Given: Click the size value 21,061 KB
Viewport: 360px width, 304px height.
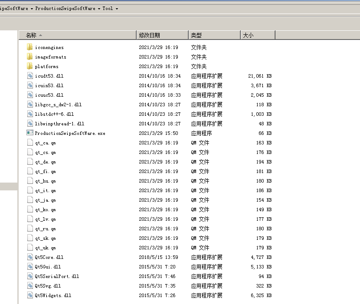Looking at the screenshot, I should point(260,76).
